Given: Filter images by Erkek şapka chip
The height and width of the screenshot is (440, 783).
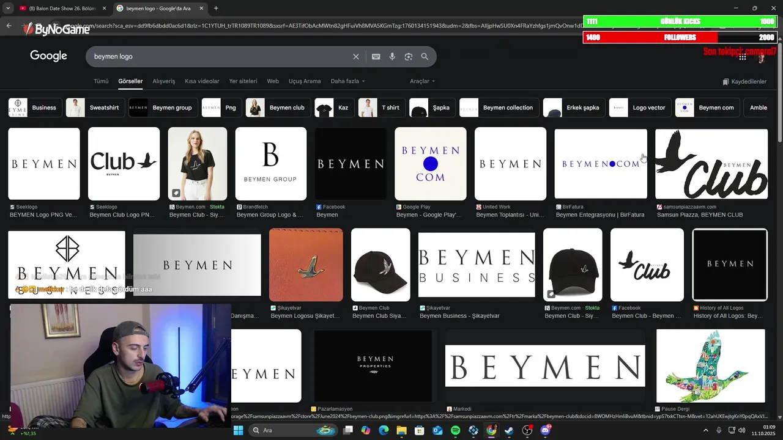Looking at the screenshot, I should [x=574, y=108].
